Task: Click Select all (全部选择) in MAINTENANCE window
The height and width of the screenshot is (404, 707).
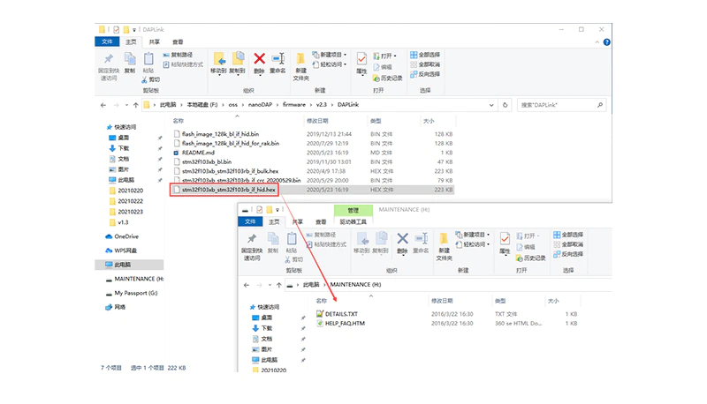Action: pyautogui.click(x=568, y=235)
